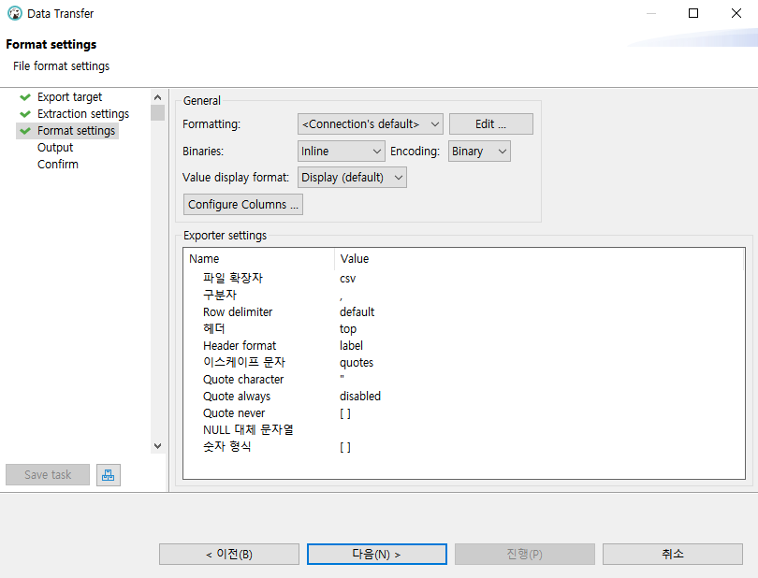Click green checkmark next to Extraction settings

click(x=25, y=114)
